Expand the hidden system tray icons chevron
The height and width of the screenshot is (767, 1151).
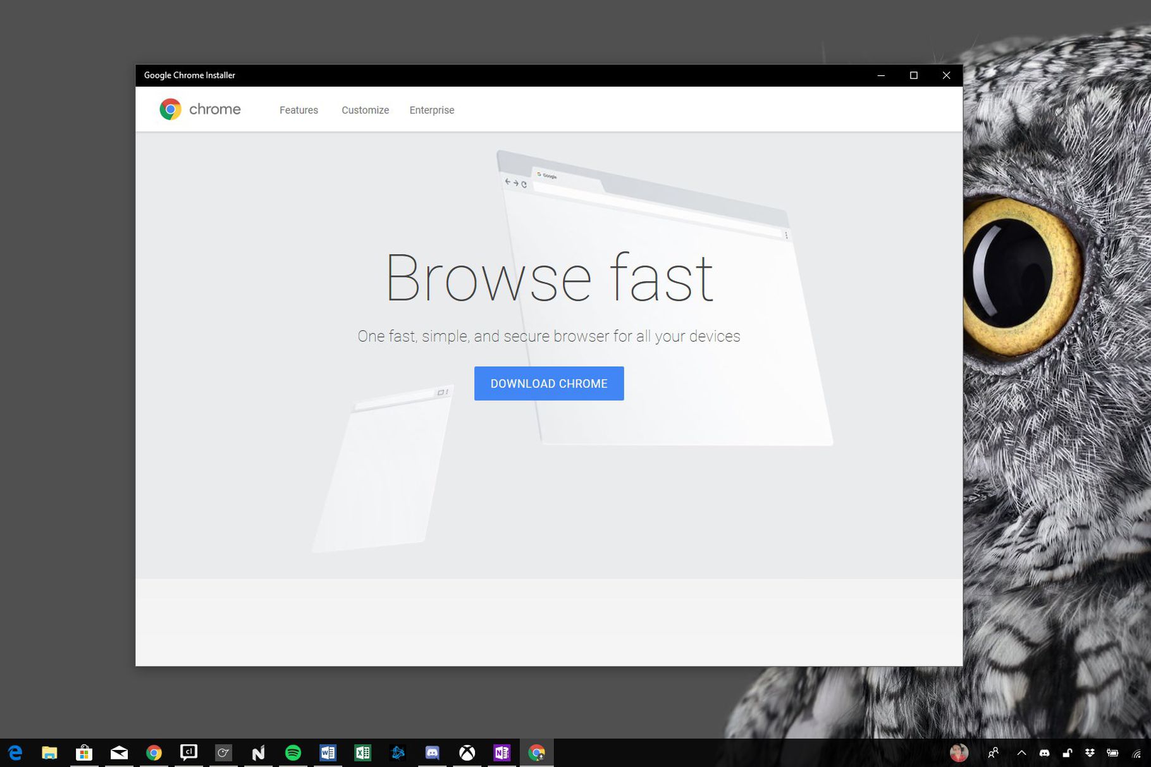(x=1021, y=752)
